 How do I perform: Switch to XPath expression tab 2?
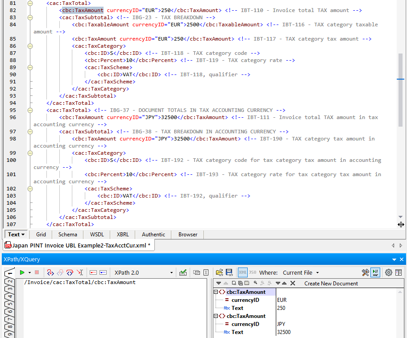[10, 281]
